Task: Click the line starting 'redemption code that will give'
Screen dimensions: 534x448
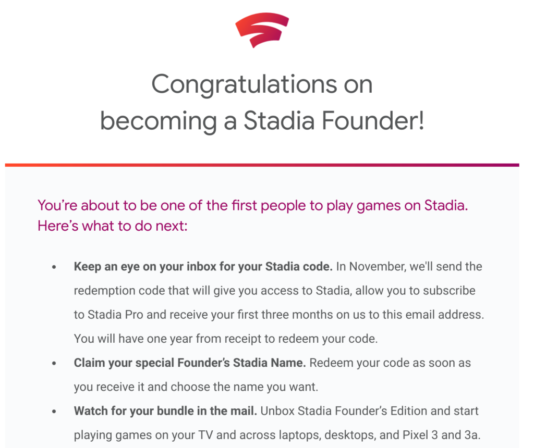Action: [274, 291]
